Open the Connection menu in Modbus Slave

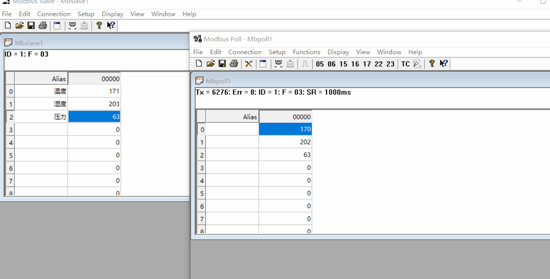click(x=54, y=13)
